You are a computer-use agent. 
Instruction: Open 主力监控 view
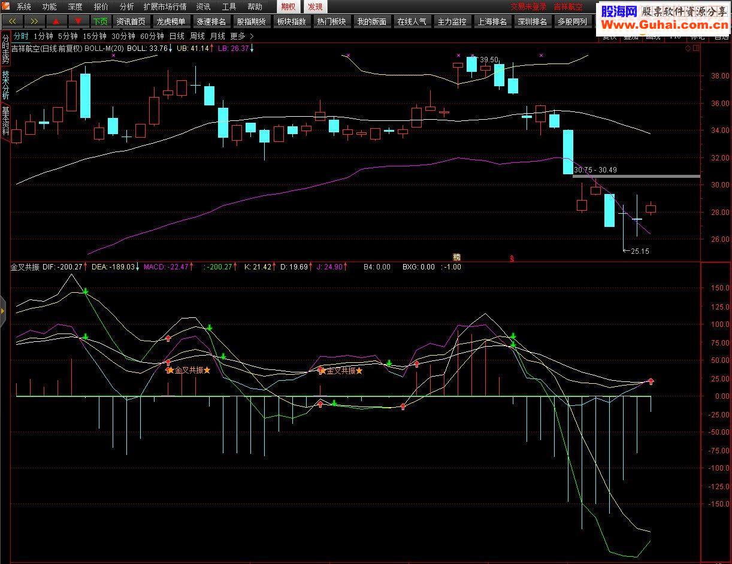pos(452,22)
